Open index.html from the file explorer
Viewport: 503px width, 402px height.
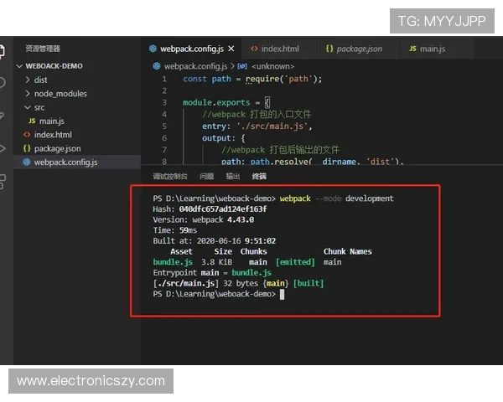[x=52, y=135]
